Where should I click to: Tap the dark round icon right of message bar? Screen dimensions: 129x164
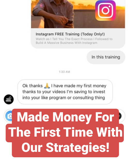pyautogui.click(x=120, y=116)
